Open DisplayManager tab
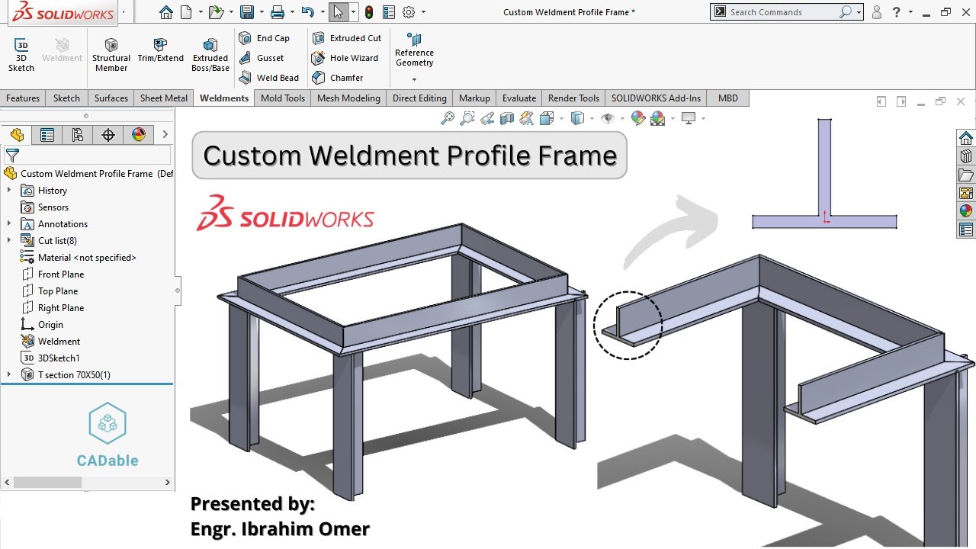976x549 pixels. (139, 135)
